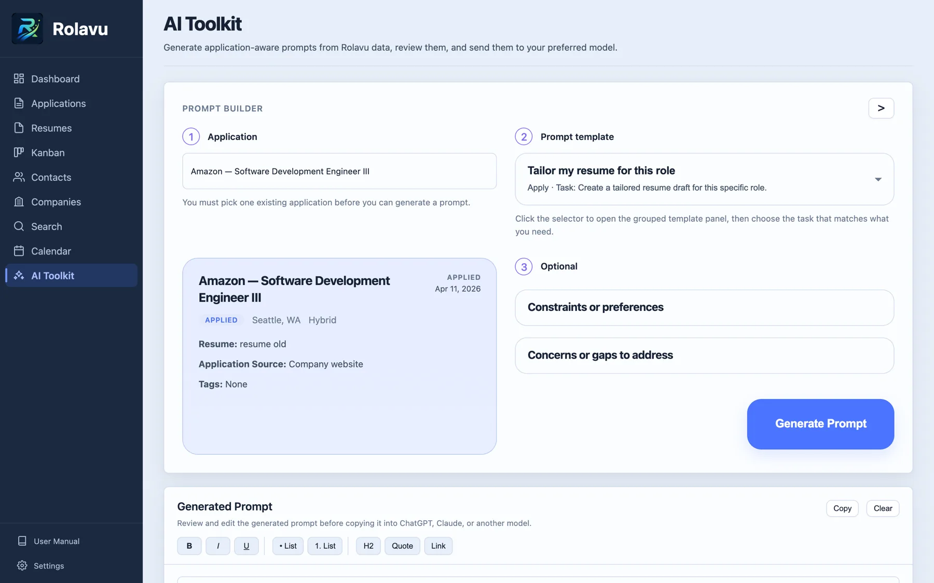
Task: Apply H2 heading formatting
Action: (x=368, y=546)
